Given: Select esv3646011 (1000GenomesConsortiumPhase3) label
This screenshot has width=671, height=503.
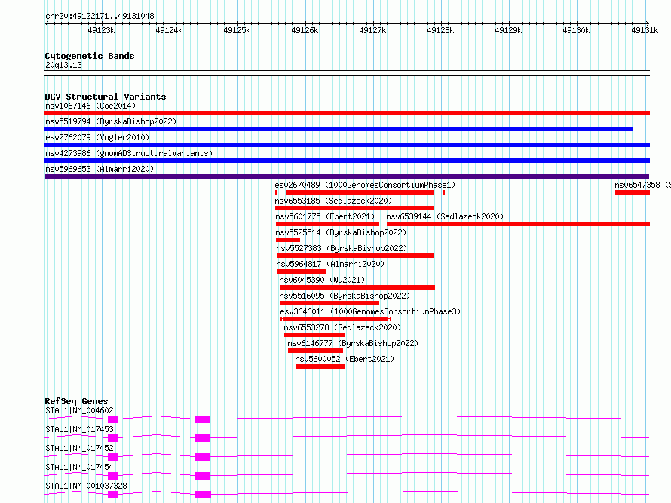Looking at the screenshot, I should click(x=370, y=311).
